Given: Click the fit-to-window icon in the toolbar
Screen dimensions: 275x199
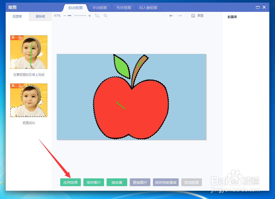Looking at the screenshot, I should click(x=97, y=16).
